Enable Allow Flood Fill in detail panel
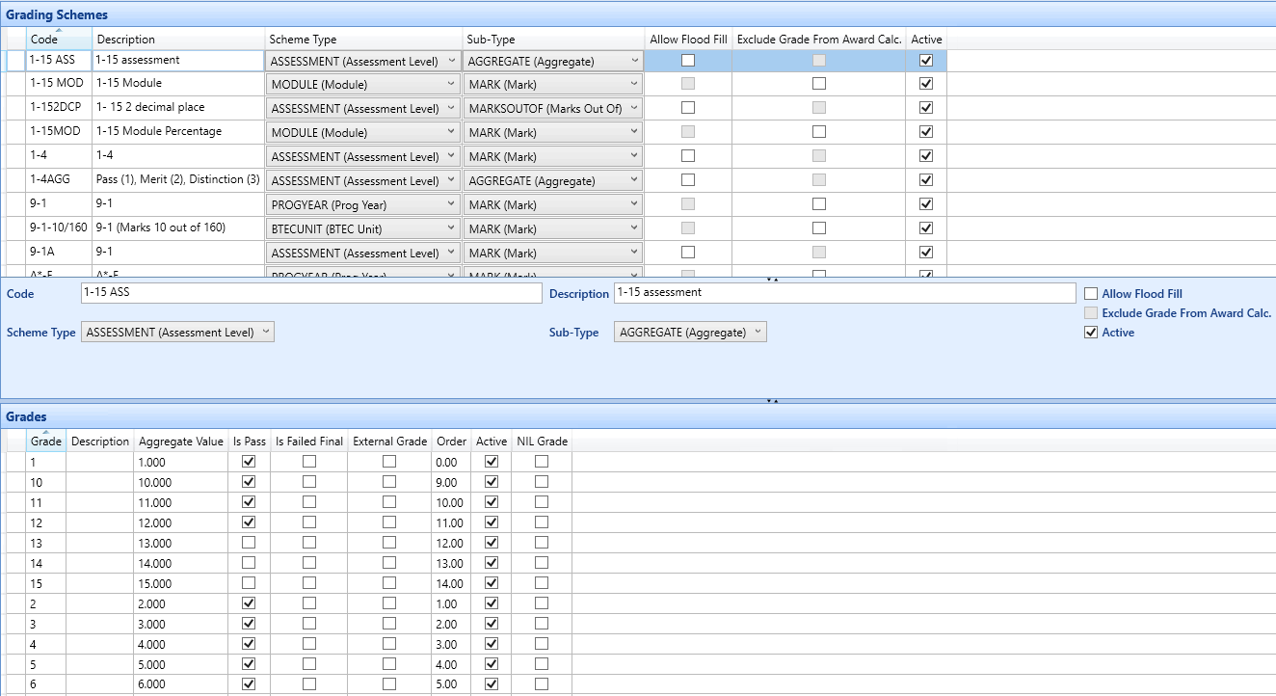Image resolution: width=1276 pixels, height=696 pixels. 1091,294
